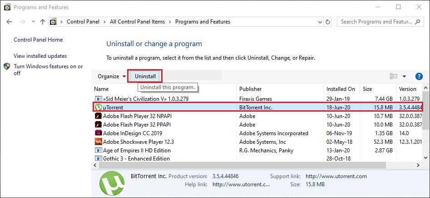Viewport: 430px width, 198px height.
Task: Click the Refresh button in address bar
Action: pyautogui.click(x=327, y=22)
